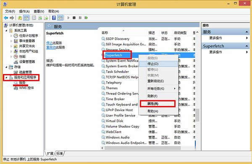Click the 本地用户和组 users icon
The width and height of the screenshot is (252, 164).
[16, 51]
